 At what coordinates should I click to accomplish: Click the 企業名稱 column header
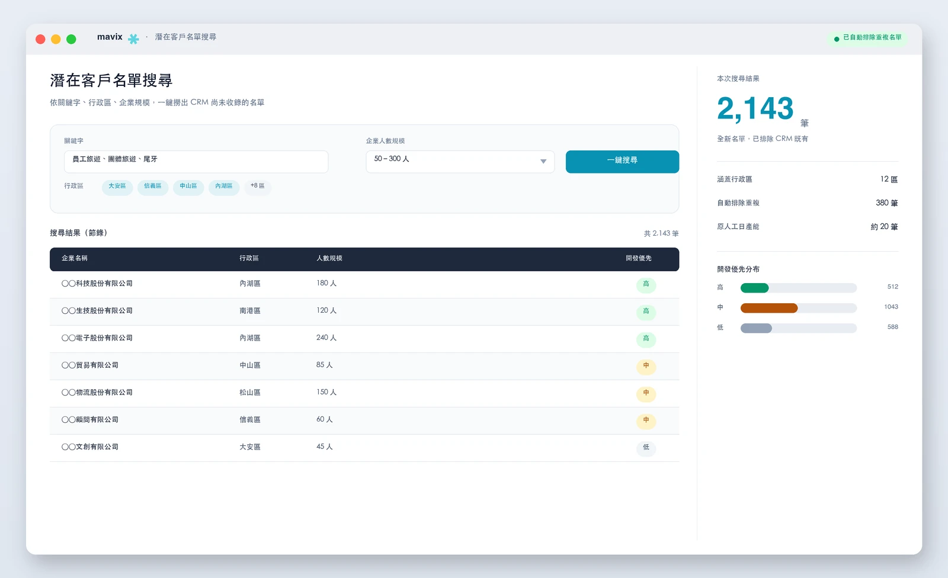[x=75, y=258]
